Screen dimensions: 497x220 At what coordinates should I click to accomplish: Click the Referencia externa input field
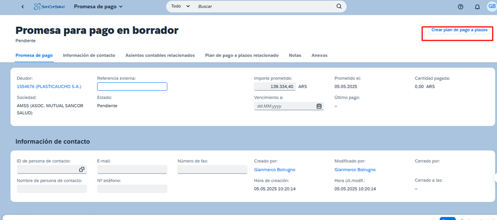(132, 87)
